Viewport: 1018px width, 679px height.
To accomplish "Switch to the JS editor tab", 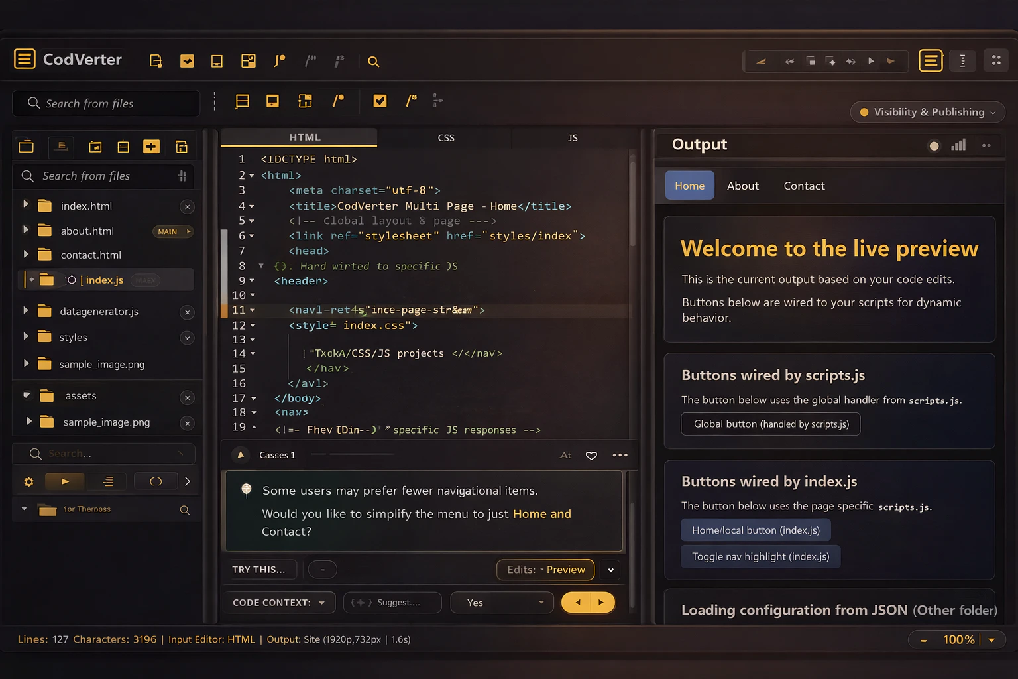I will [573, 138].
